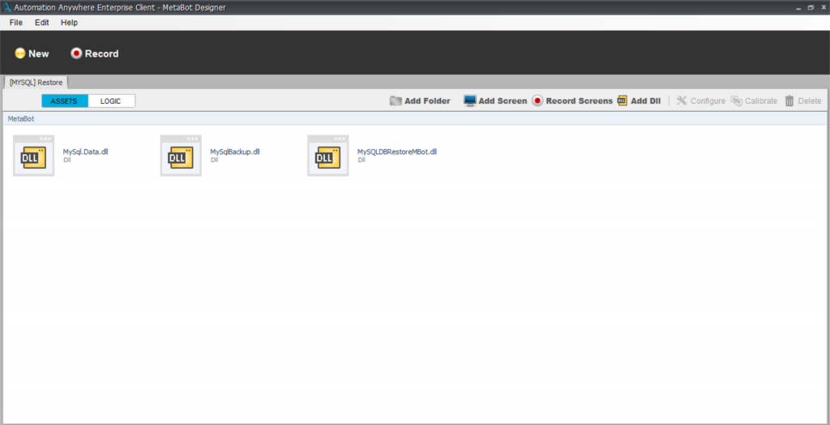Open options dots on MySql.Data.dll tile
Image resolution: width=830 pixels, height=425 pixels.
45,139
